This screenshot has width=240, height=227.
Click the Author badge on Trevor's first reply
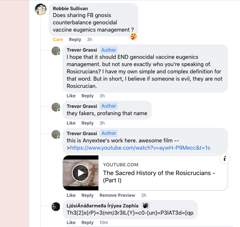click(x=109, y=50)
